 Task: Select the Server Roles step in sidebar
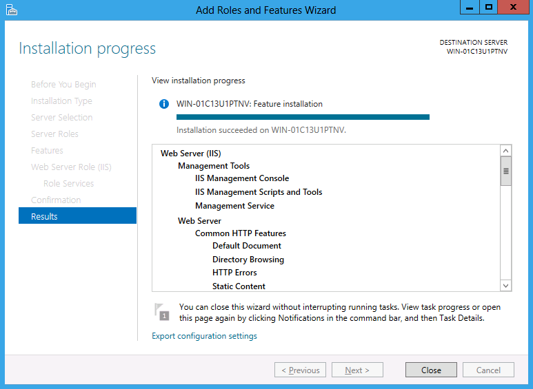click(54, 134)
